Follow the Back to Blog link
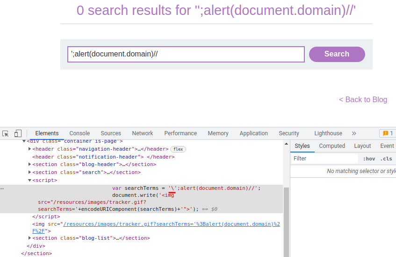This screenshot has width=396, height=257. [363, 99]
